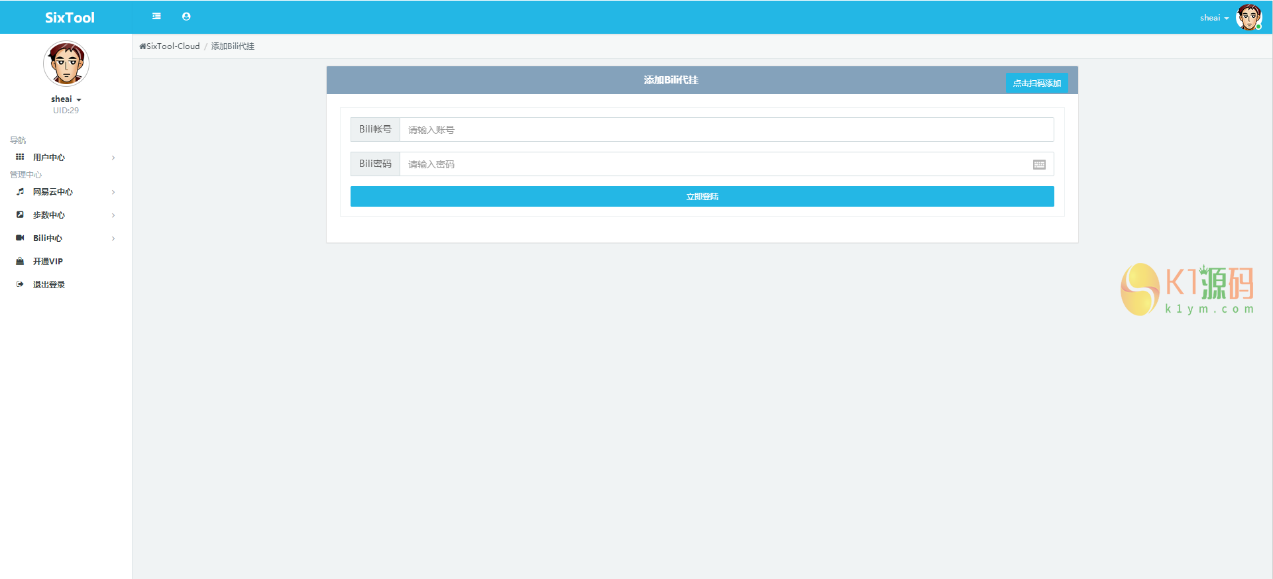Click the Bili帐号 field label
Image resolution: width=1273 pixels, height=579 pixels.
[375, 130]
